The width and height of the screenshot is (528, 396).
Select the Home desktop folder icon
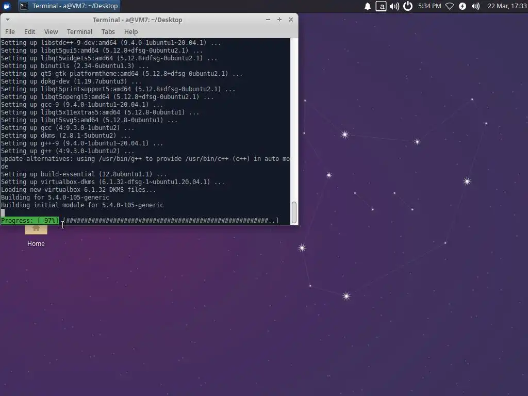(x=36, y=229)
